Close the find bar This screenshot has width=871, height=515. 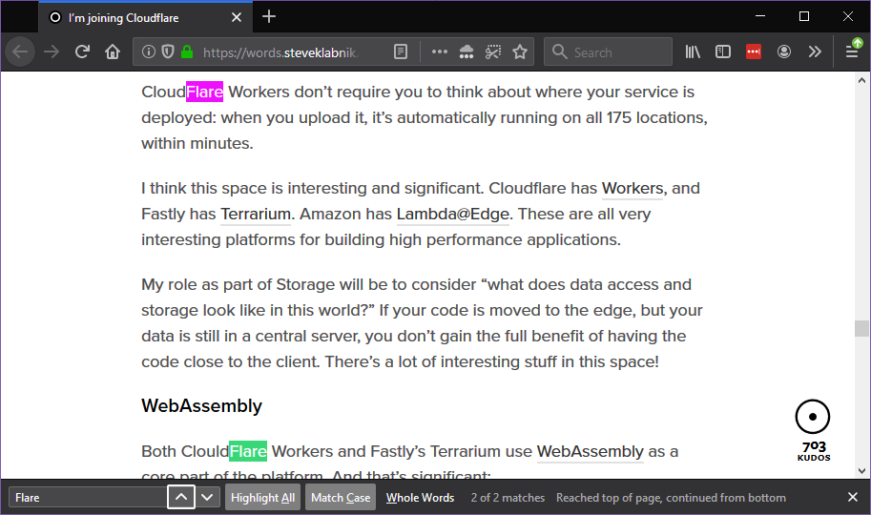[853, 497]
